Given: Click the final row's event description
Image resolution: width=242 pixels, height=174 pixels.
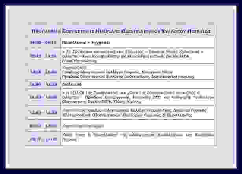Looking at the screenshot, I should (138, 137).
